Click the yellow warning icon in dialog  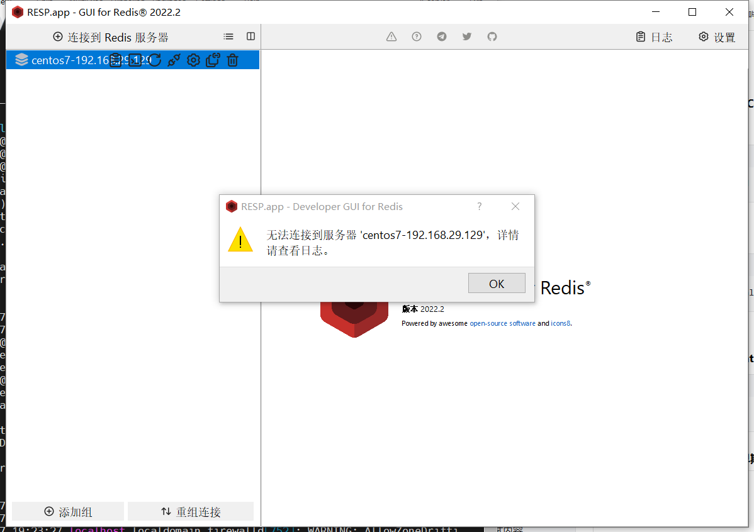pyautogui.click(x=240, y=240)
